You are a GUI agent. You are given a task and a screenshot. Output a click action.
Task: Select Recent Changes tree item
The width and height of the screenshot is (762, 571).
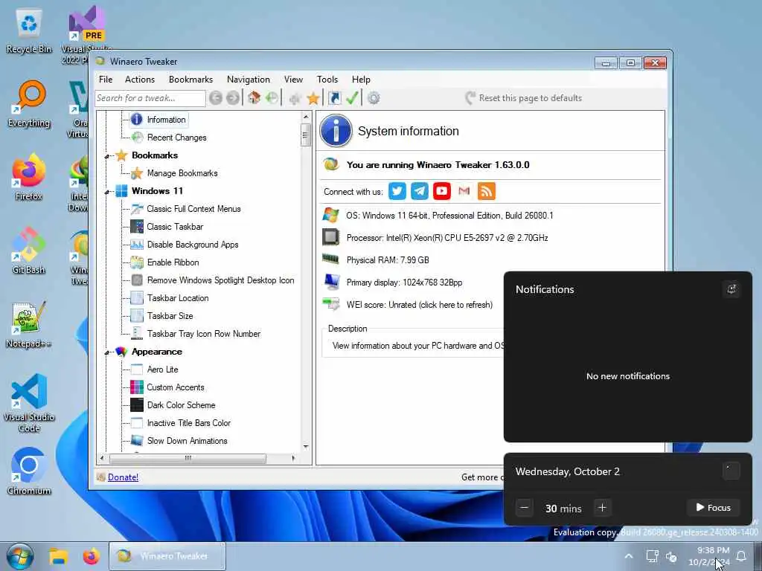click(x=176, y=138)
